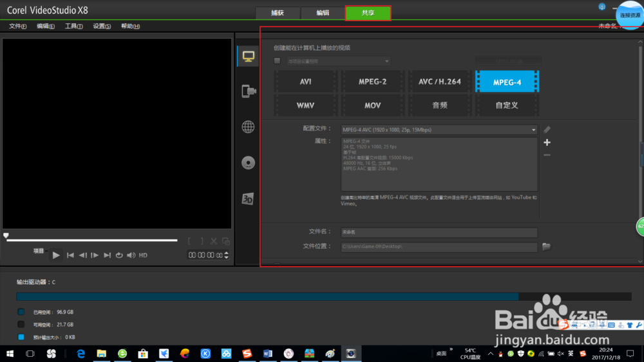Open the 设置 menu
Screen dimensions: 644x362
[102, 26]
